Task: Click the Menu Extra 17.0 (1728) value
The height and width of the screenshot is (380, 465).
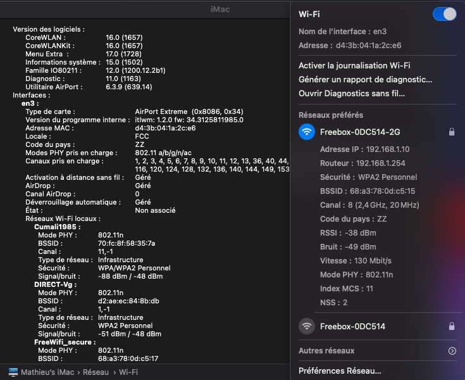Action: pyautogui.click(x=123, y=54)
